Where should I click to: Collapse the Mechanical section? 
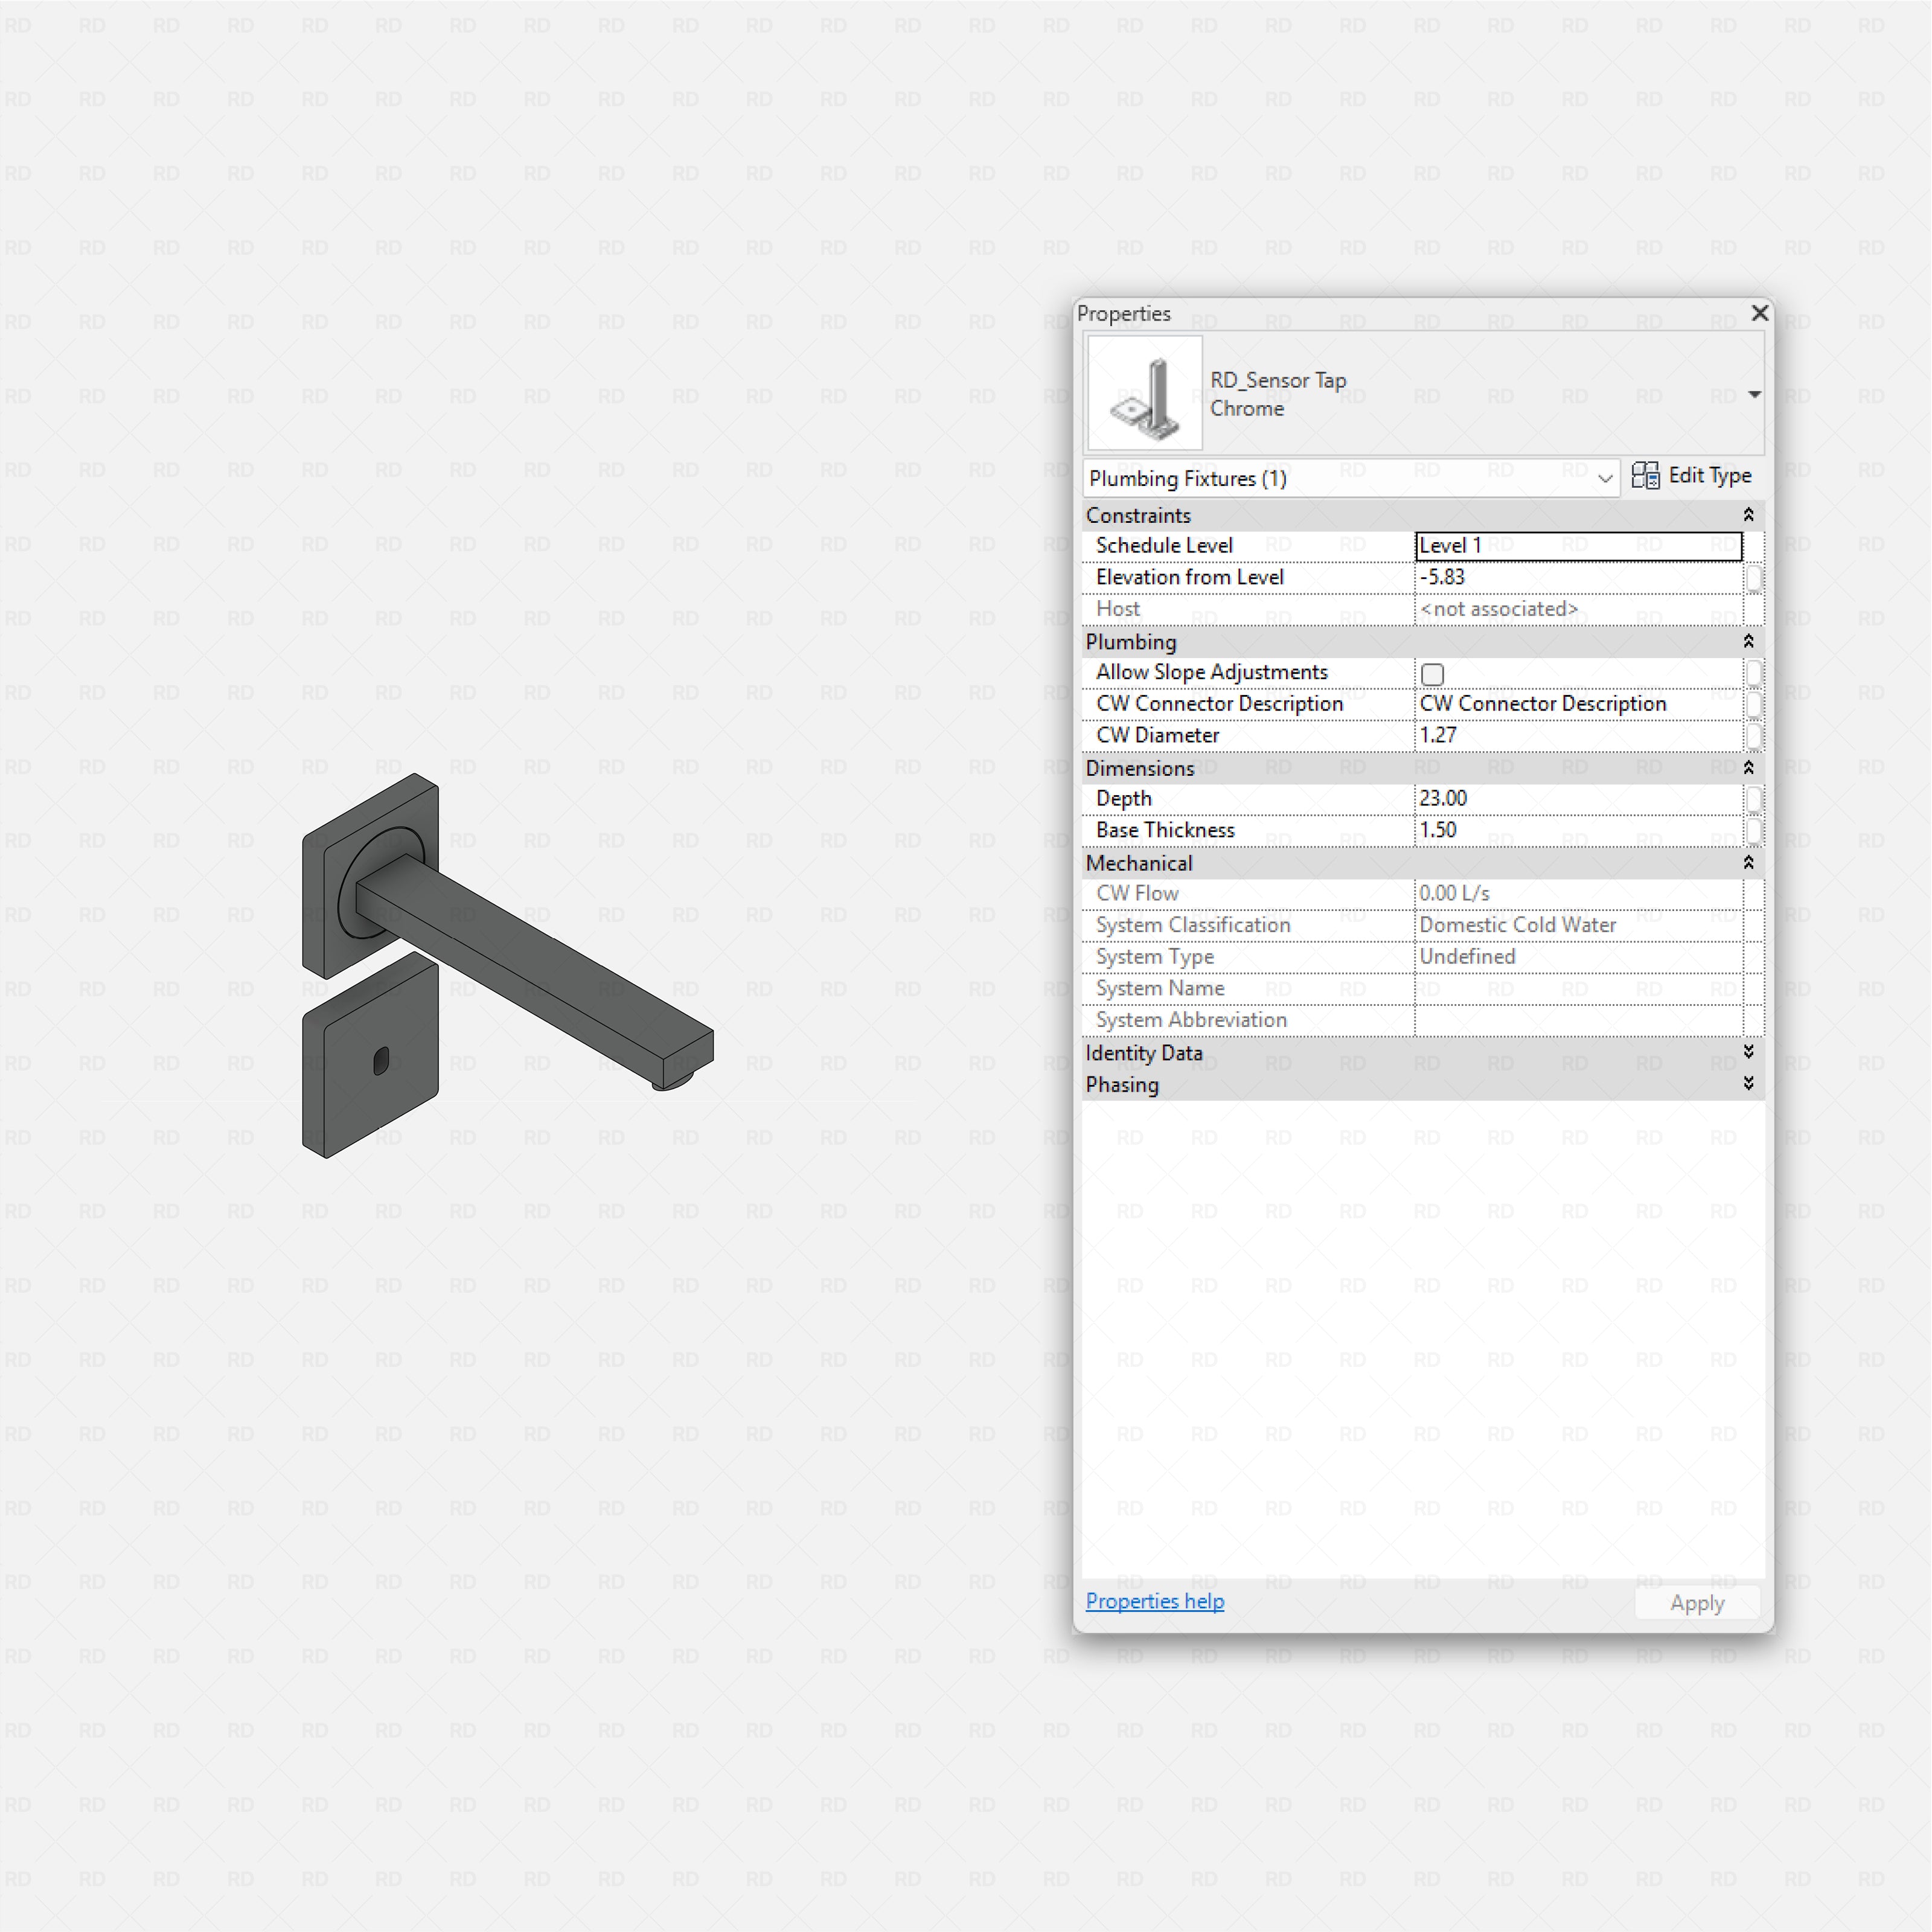1748,863
